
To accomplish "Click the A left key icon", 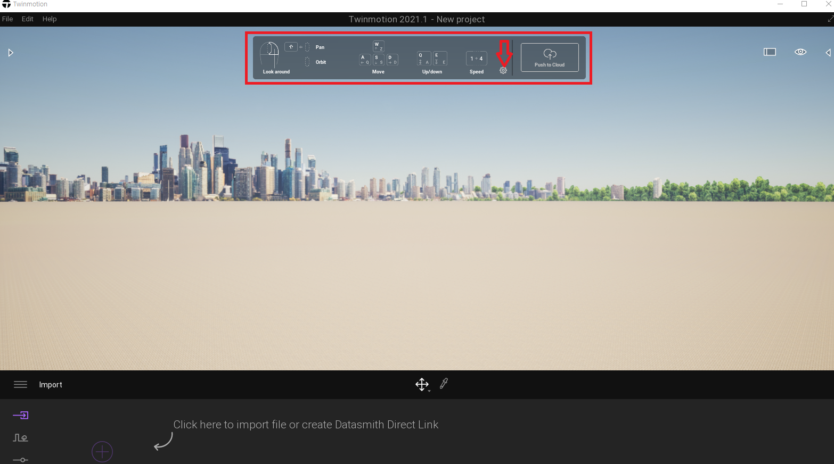I will coord(365,60).
